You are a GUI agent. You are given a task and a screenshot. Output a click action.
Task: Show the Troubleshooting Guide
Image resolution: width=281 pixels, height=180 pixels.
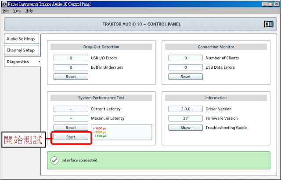pos(185,128)
